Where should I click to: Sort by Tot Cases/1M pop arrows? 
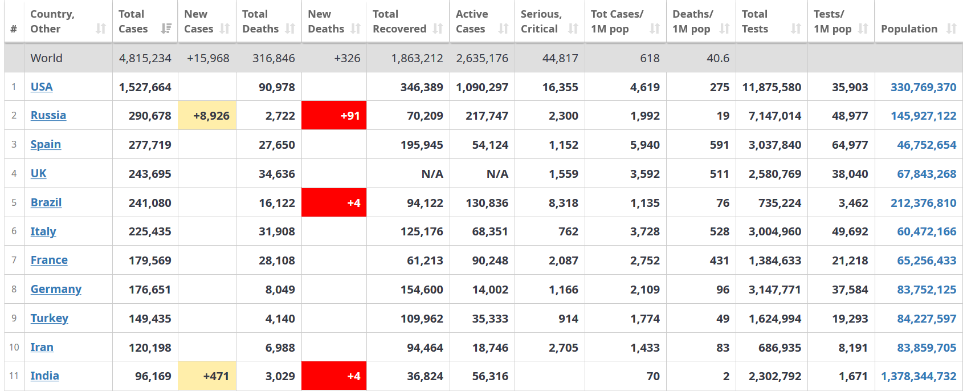pyautogui.click(x=655, y=28)
